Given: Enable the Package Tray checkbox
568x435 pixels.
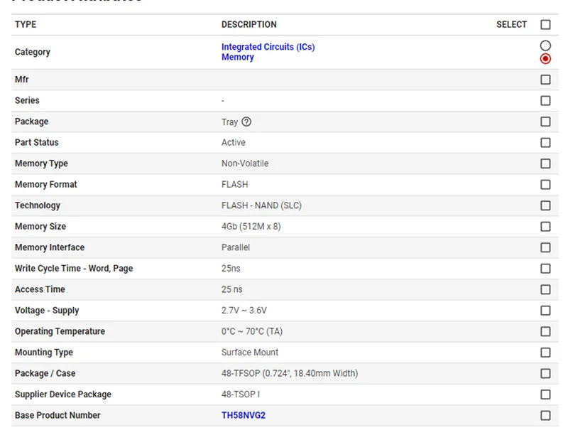Looking at the screenshot, I should point(545,122).
